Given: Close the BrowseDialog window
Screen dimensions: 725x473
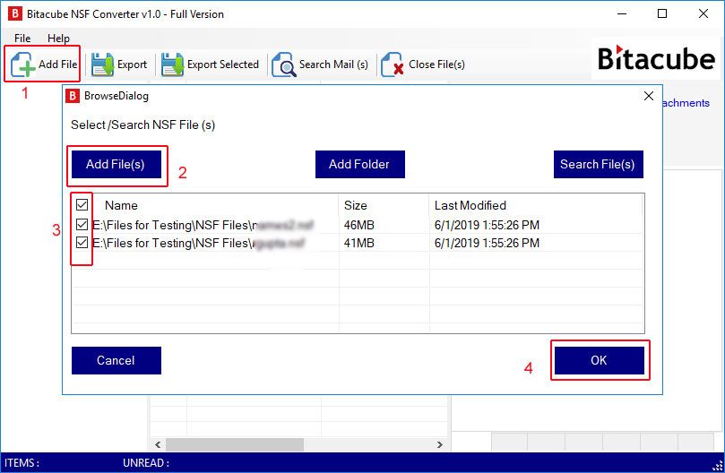Looking at the screenshot, I should pyautogui.click(x=649, y=96).
